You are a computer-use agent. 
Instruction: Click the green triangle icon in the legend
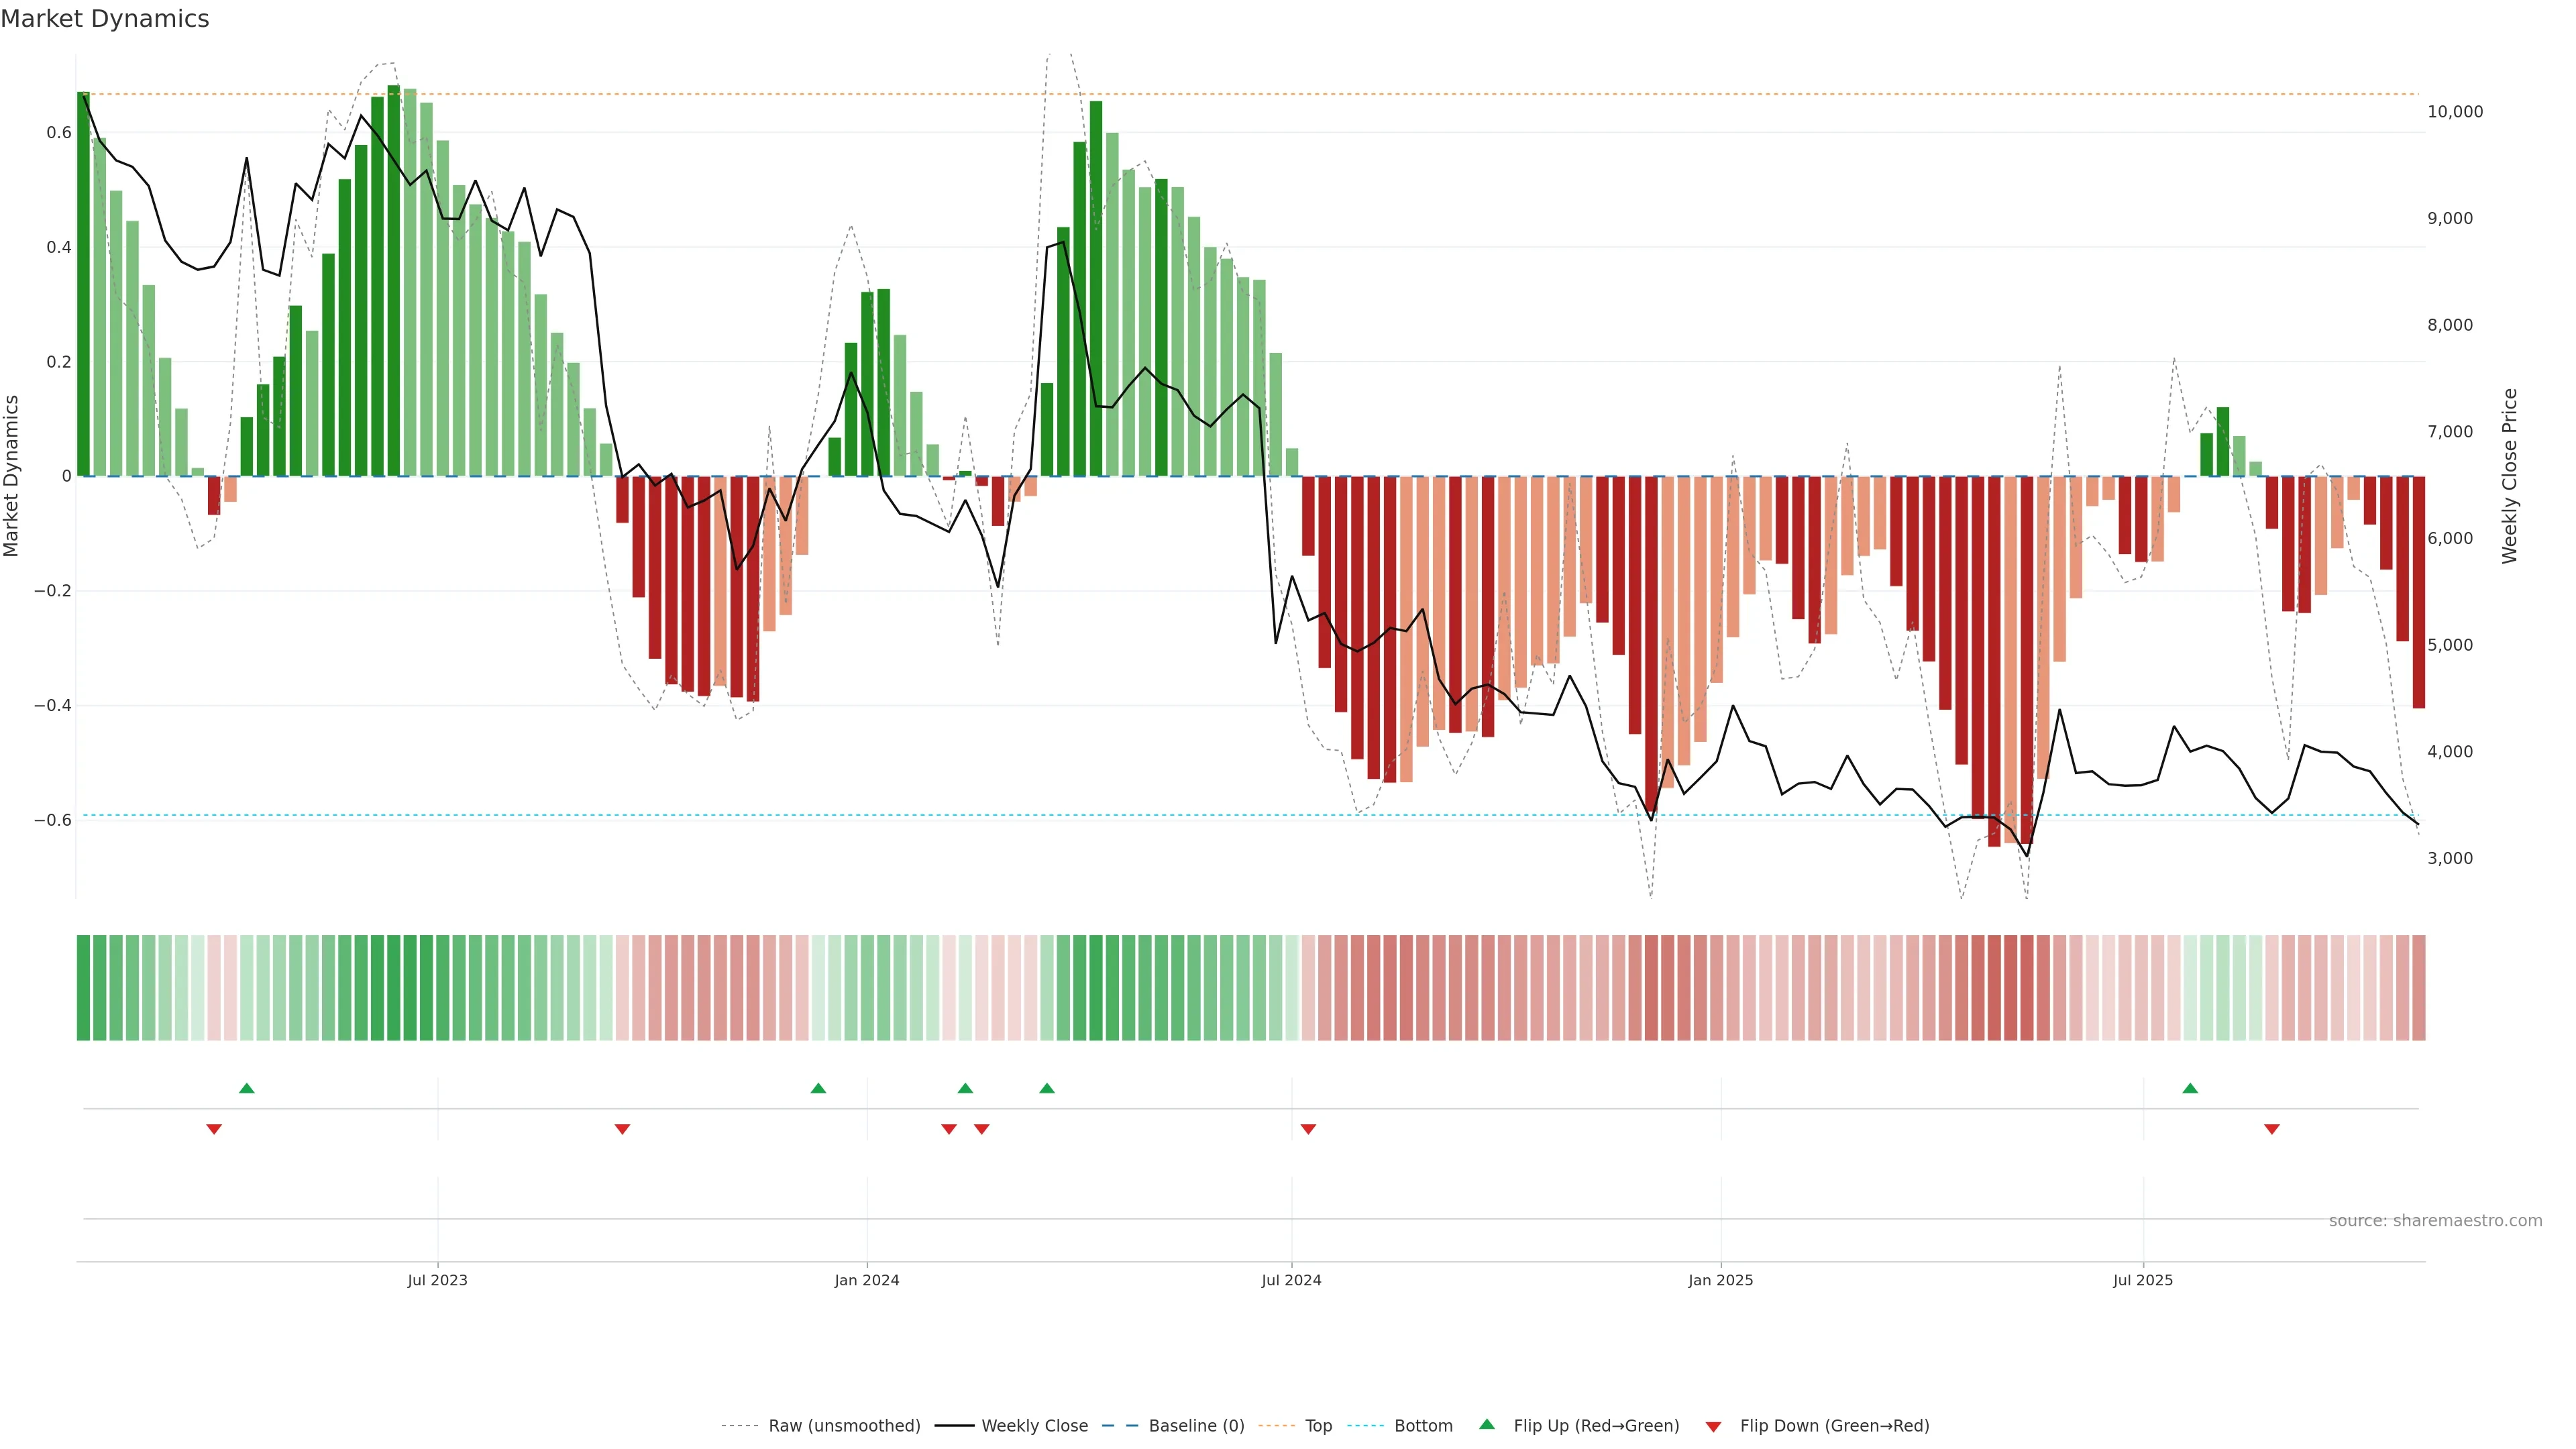click(x=1487, y=1424)
